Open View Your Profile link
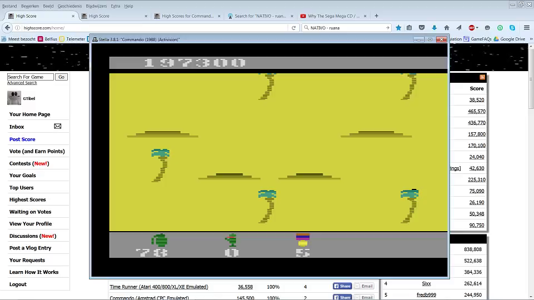534x300 pixels. (x=31, y=224)
